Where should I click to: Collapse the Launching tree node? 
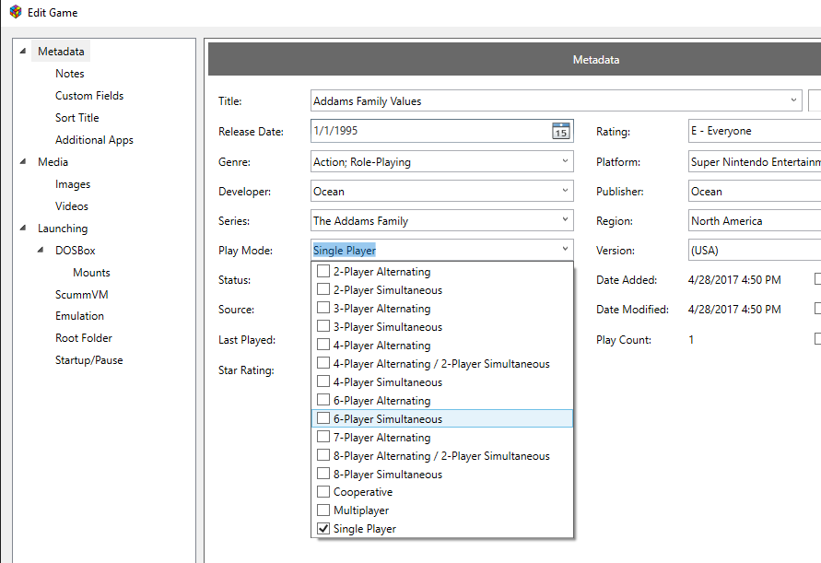click(23, 228)
